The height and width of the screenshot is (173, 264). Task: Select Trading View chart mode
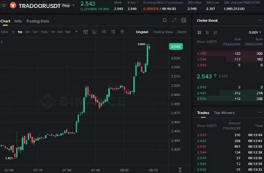point(163,32)
